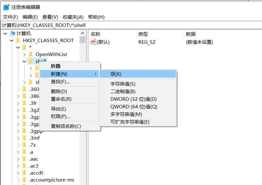Collapse the 计算机 root node
The image size is (262, 185).
pyautogui.click(x=5, y=34)
